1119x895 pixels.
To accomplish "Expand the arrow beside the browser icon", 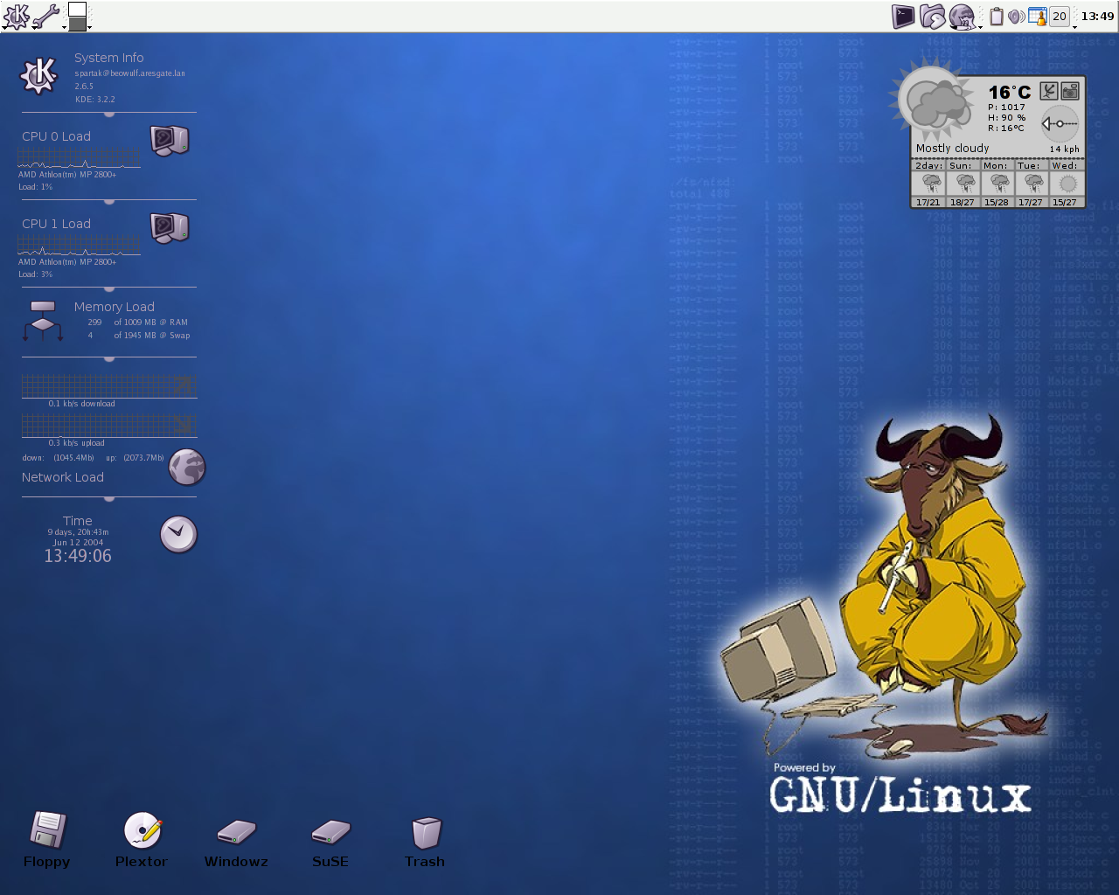I will 980,27.
